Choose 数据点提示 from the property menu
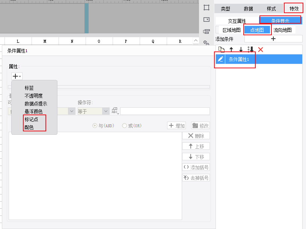Screen dimensions: 306x229 tap(36, 104)
